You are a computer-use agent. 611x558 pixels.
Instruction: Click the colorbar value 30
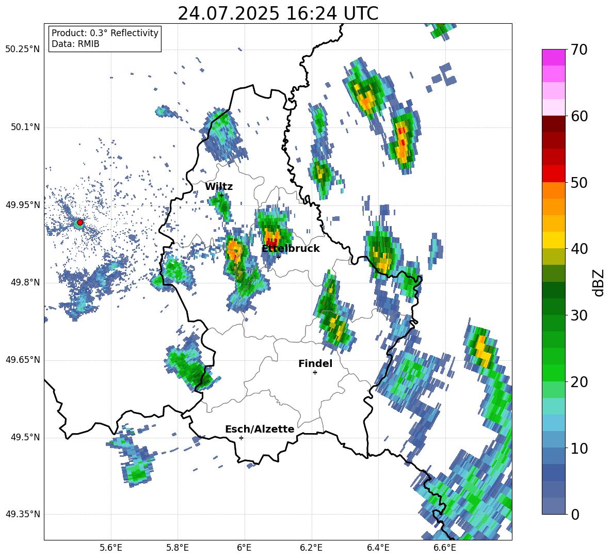[579, 315]
